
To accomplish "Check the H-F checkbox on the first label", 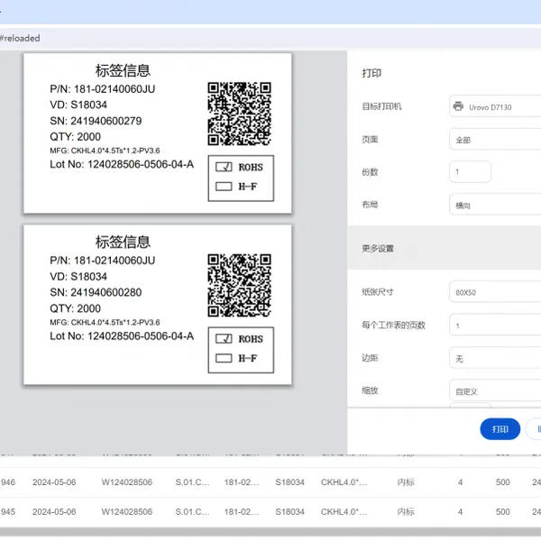I will pyautogui.click(x=224, y=187).
